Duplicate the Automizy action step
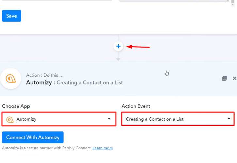This screenshot has width=237, height=163. coord(225,78)
